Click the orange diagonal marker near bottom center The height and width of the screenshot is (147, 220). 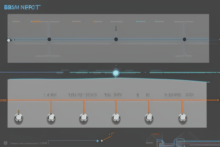pyautogui.click(x=108, y=137)
